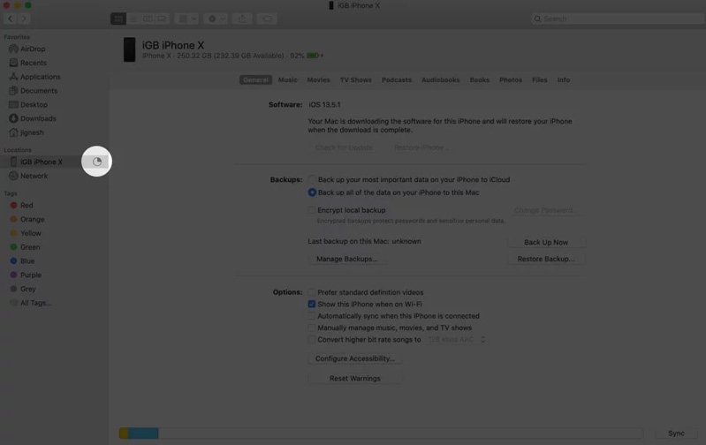
Task: Click Back Up Now
Action: pyautogui.click(x=546, y=242)
